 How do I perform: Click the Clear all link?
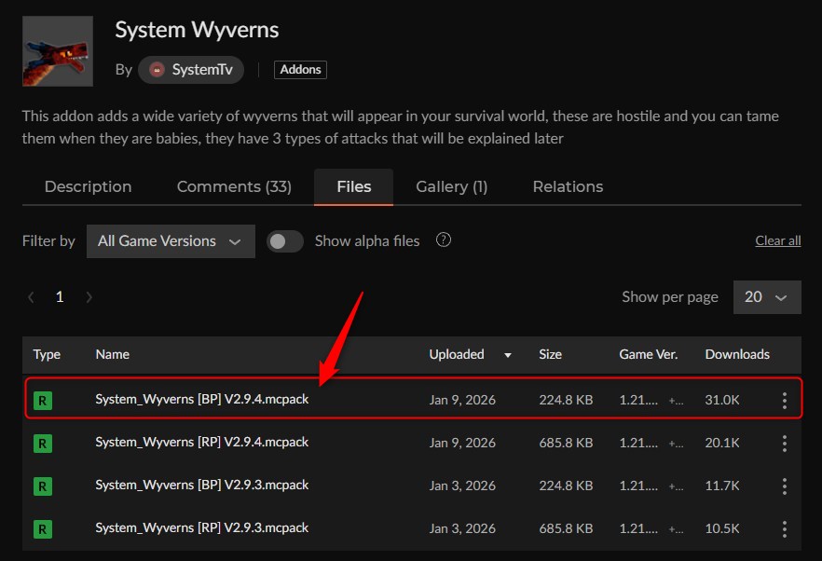tap(777, 239)
